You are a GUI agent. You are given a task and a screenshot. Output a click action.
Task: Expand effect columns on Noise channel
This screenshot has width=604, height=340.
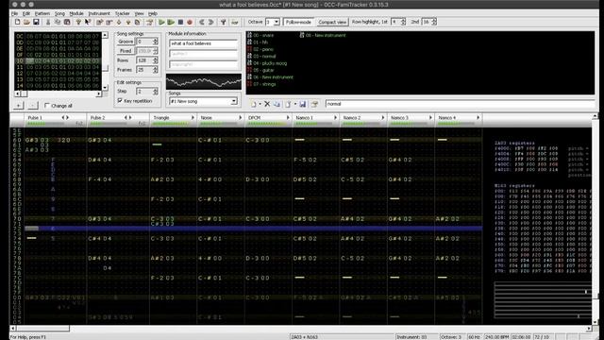(x=241, y=117)
